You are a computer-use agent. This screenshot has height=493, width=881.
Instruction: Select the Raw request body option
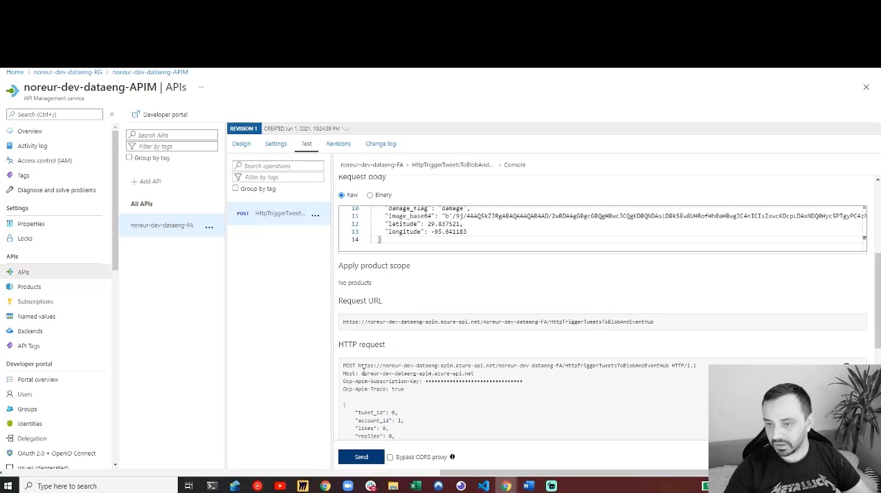click(x=342, y=195)
